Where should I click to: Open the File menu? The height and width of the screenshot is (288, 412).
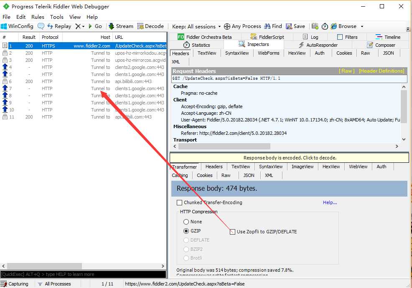6,17
